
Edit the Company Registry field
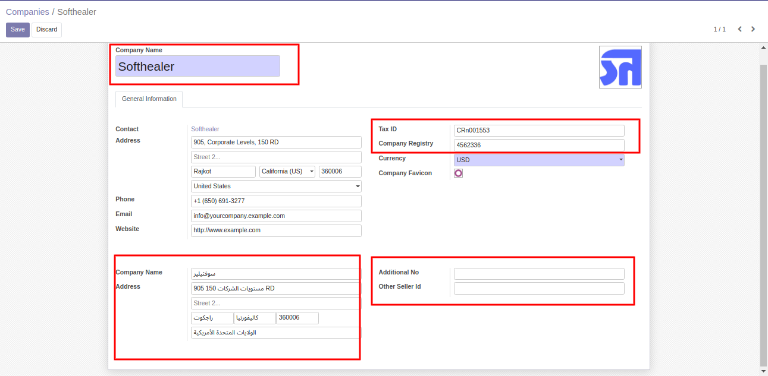click(x=538, y=145)
